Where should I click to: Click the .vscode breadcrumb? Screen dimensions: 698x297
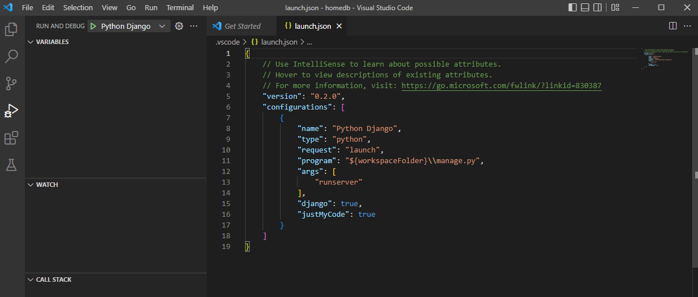pos(228,42)
